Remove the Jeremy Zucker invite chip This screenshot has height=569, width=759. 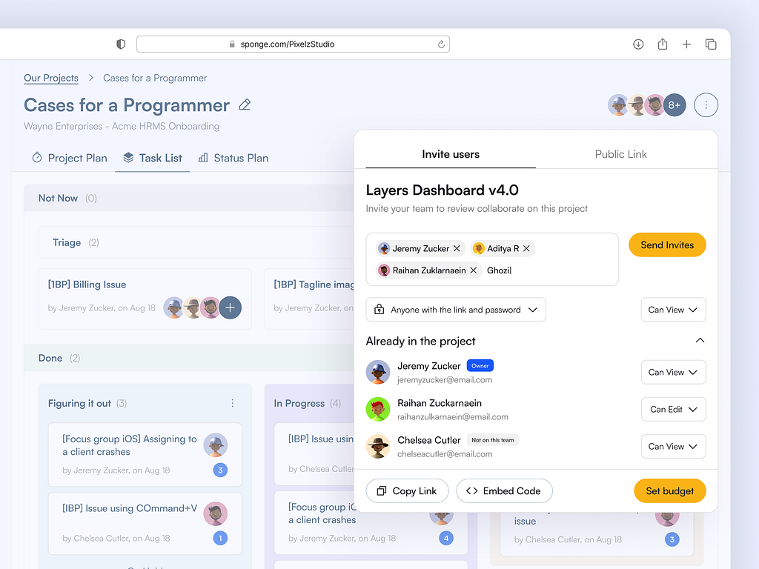point(457,248)
